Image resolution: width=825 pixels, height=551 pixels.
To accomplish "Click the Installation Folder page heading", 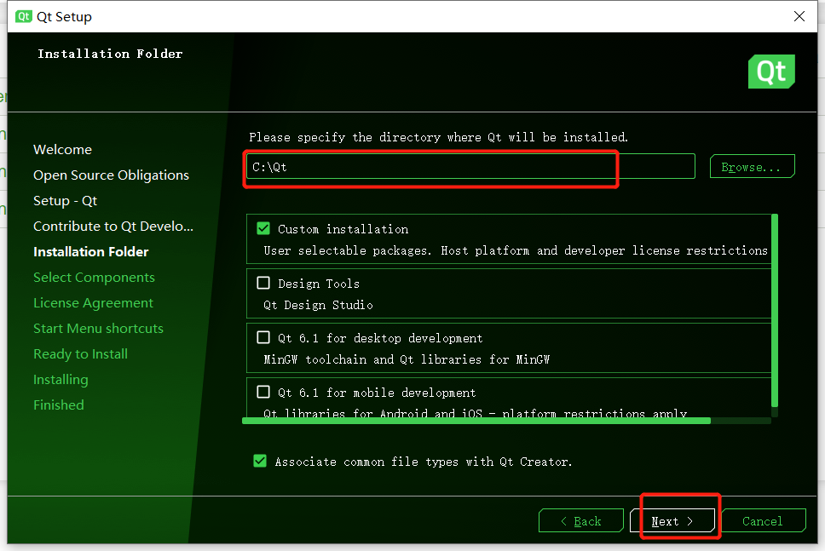I will (110, 54).
